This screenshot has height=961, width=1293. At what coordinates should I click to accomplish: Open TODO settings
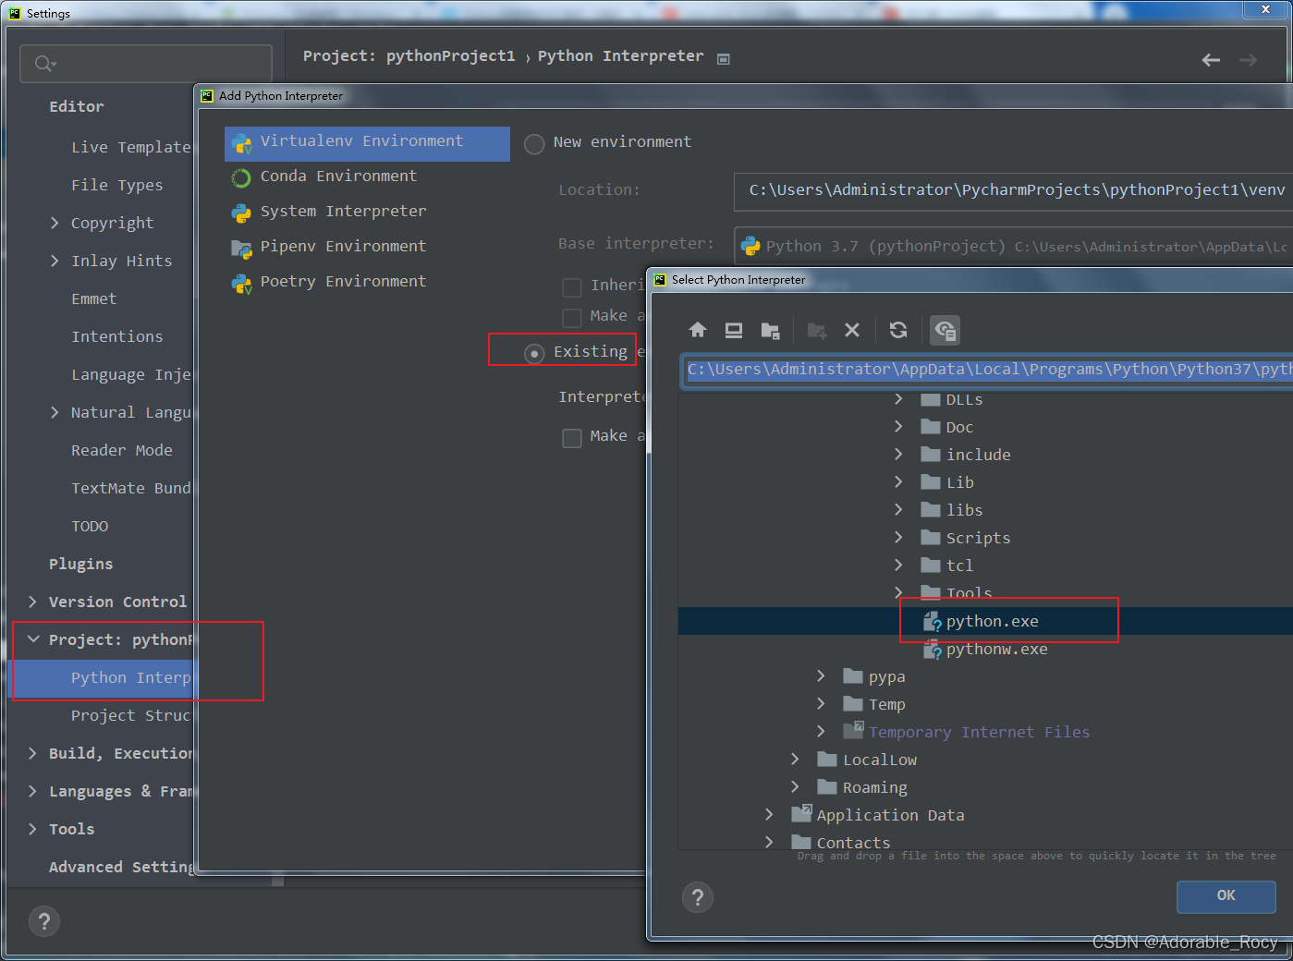click(90, 526)
